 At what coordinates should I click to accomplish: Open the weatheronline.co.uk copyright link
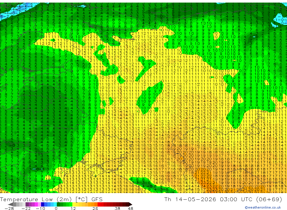pos(263,207)
